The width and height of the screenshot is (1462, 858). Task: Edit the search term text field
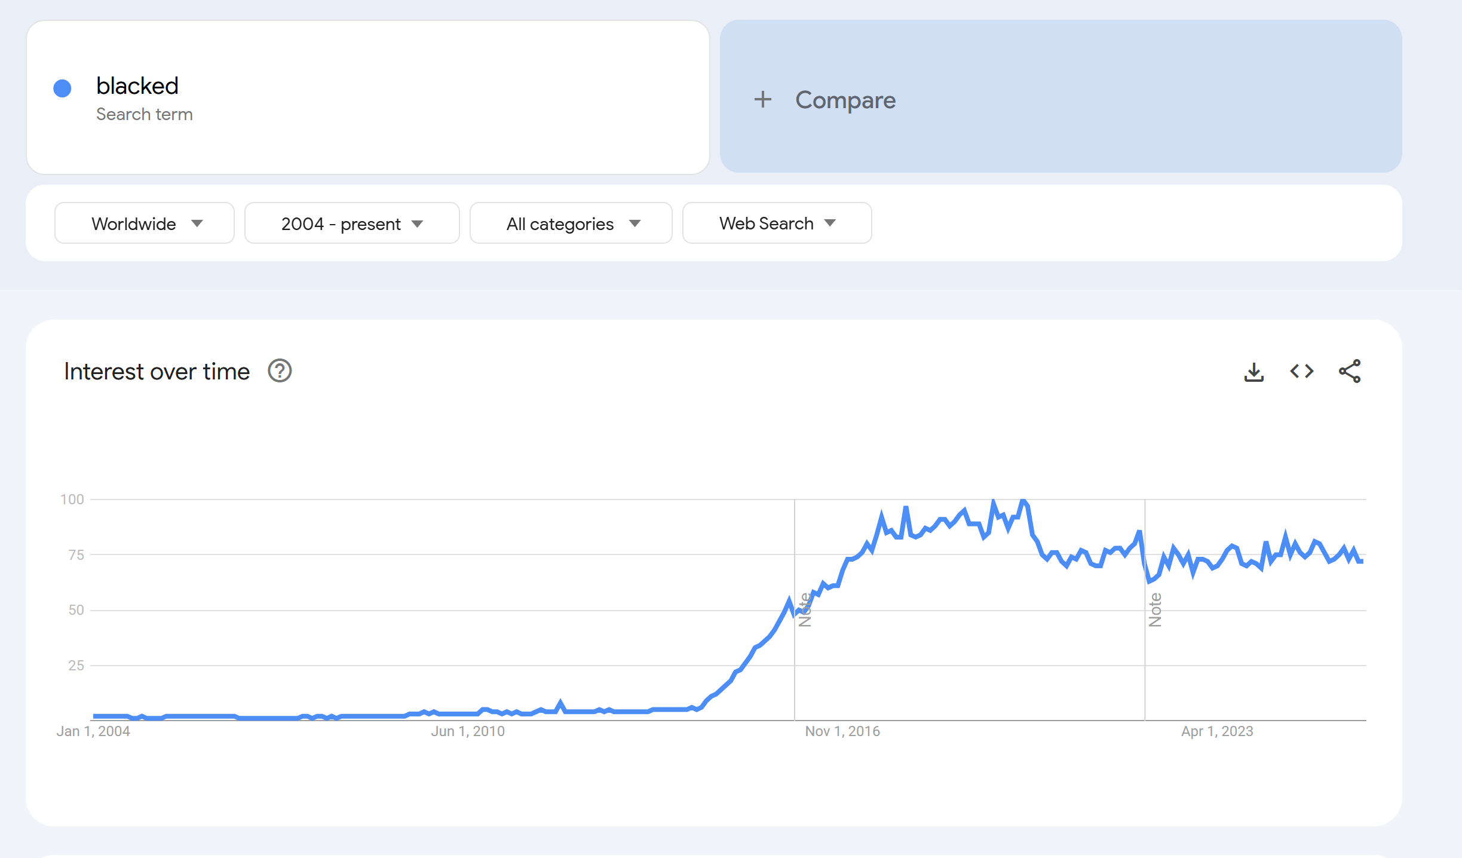pyautogui.click(x=137, y=86)
